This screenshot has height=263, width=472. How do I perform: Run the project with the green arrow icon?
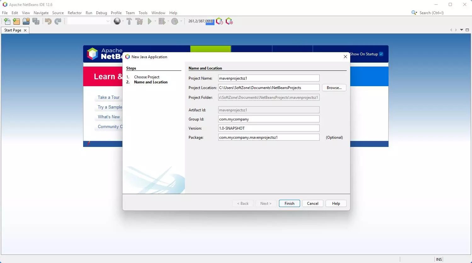tap(149, 21)
